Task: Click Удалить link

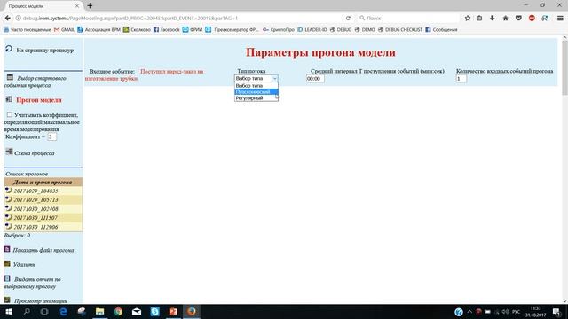Action: pos(24,265)
